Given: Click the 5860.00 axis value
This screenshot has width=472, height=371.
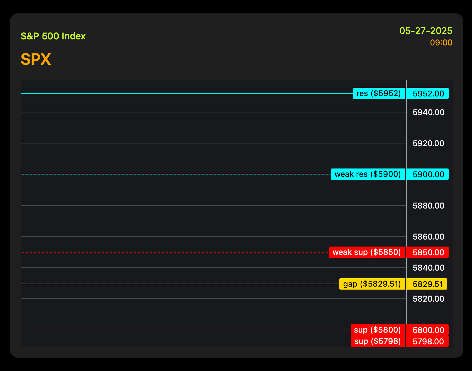Looking at the screenshot, I should [x=429, y=237].
